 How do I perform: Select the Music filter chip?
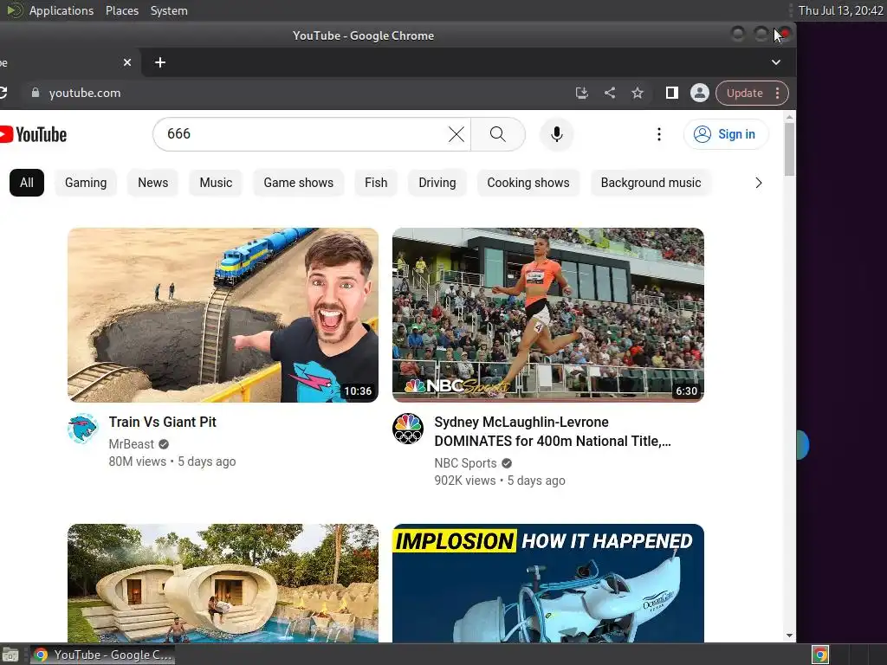click(x=216, y=183)
